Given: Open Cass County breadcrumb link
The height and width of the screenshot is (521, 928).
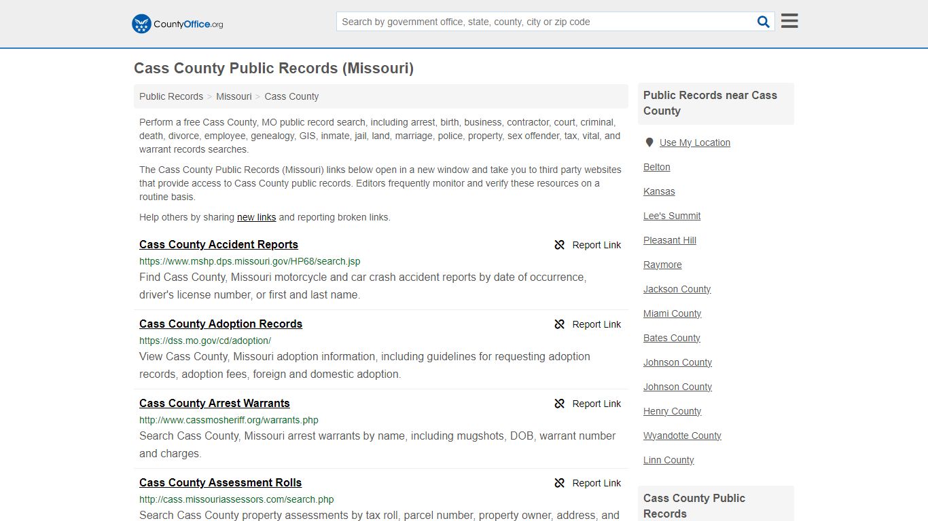Looking at the screenshot, I should click(291, 96).
